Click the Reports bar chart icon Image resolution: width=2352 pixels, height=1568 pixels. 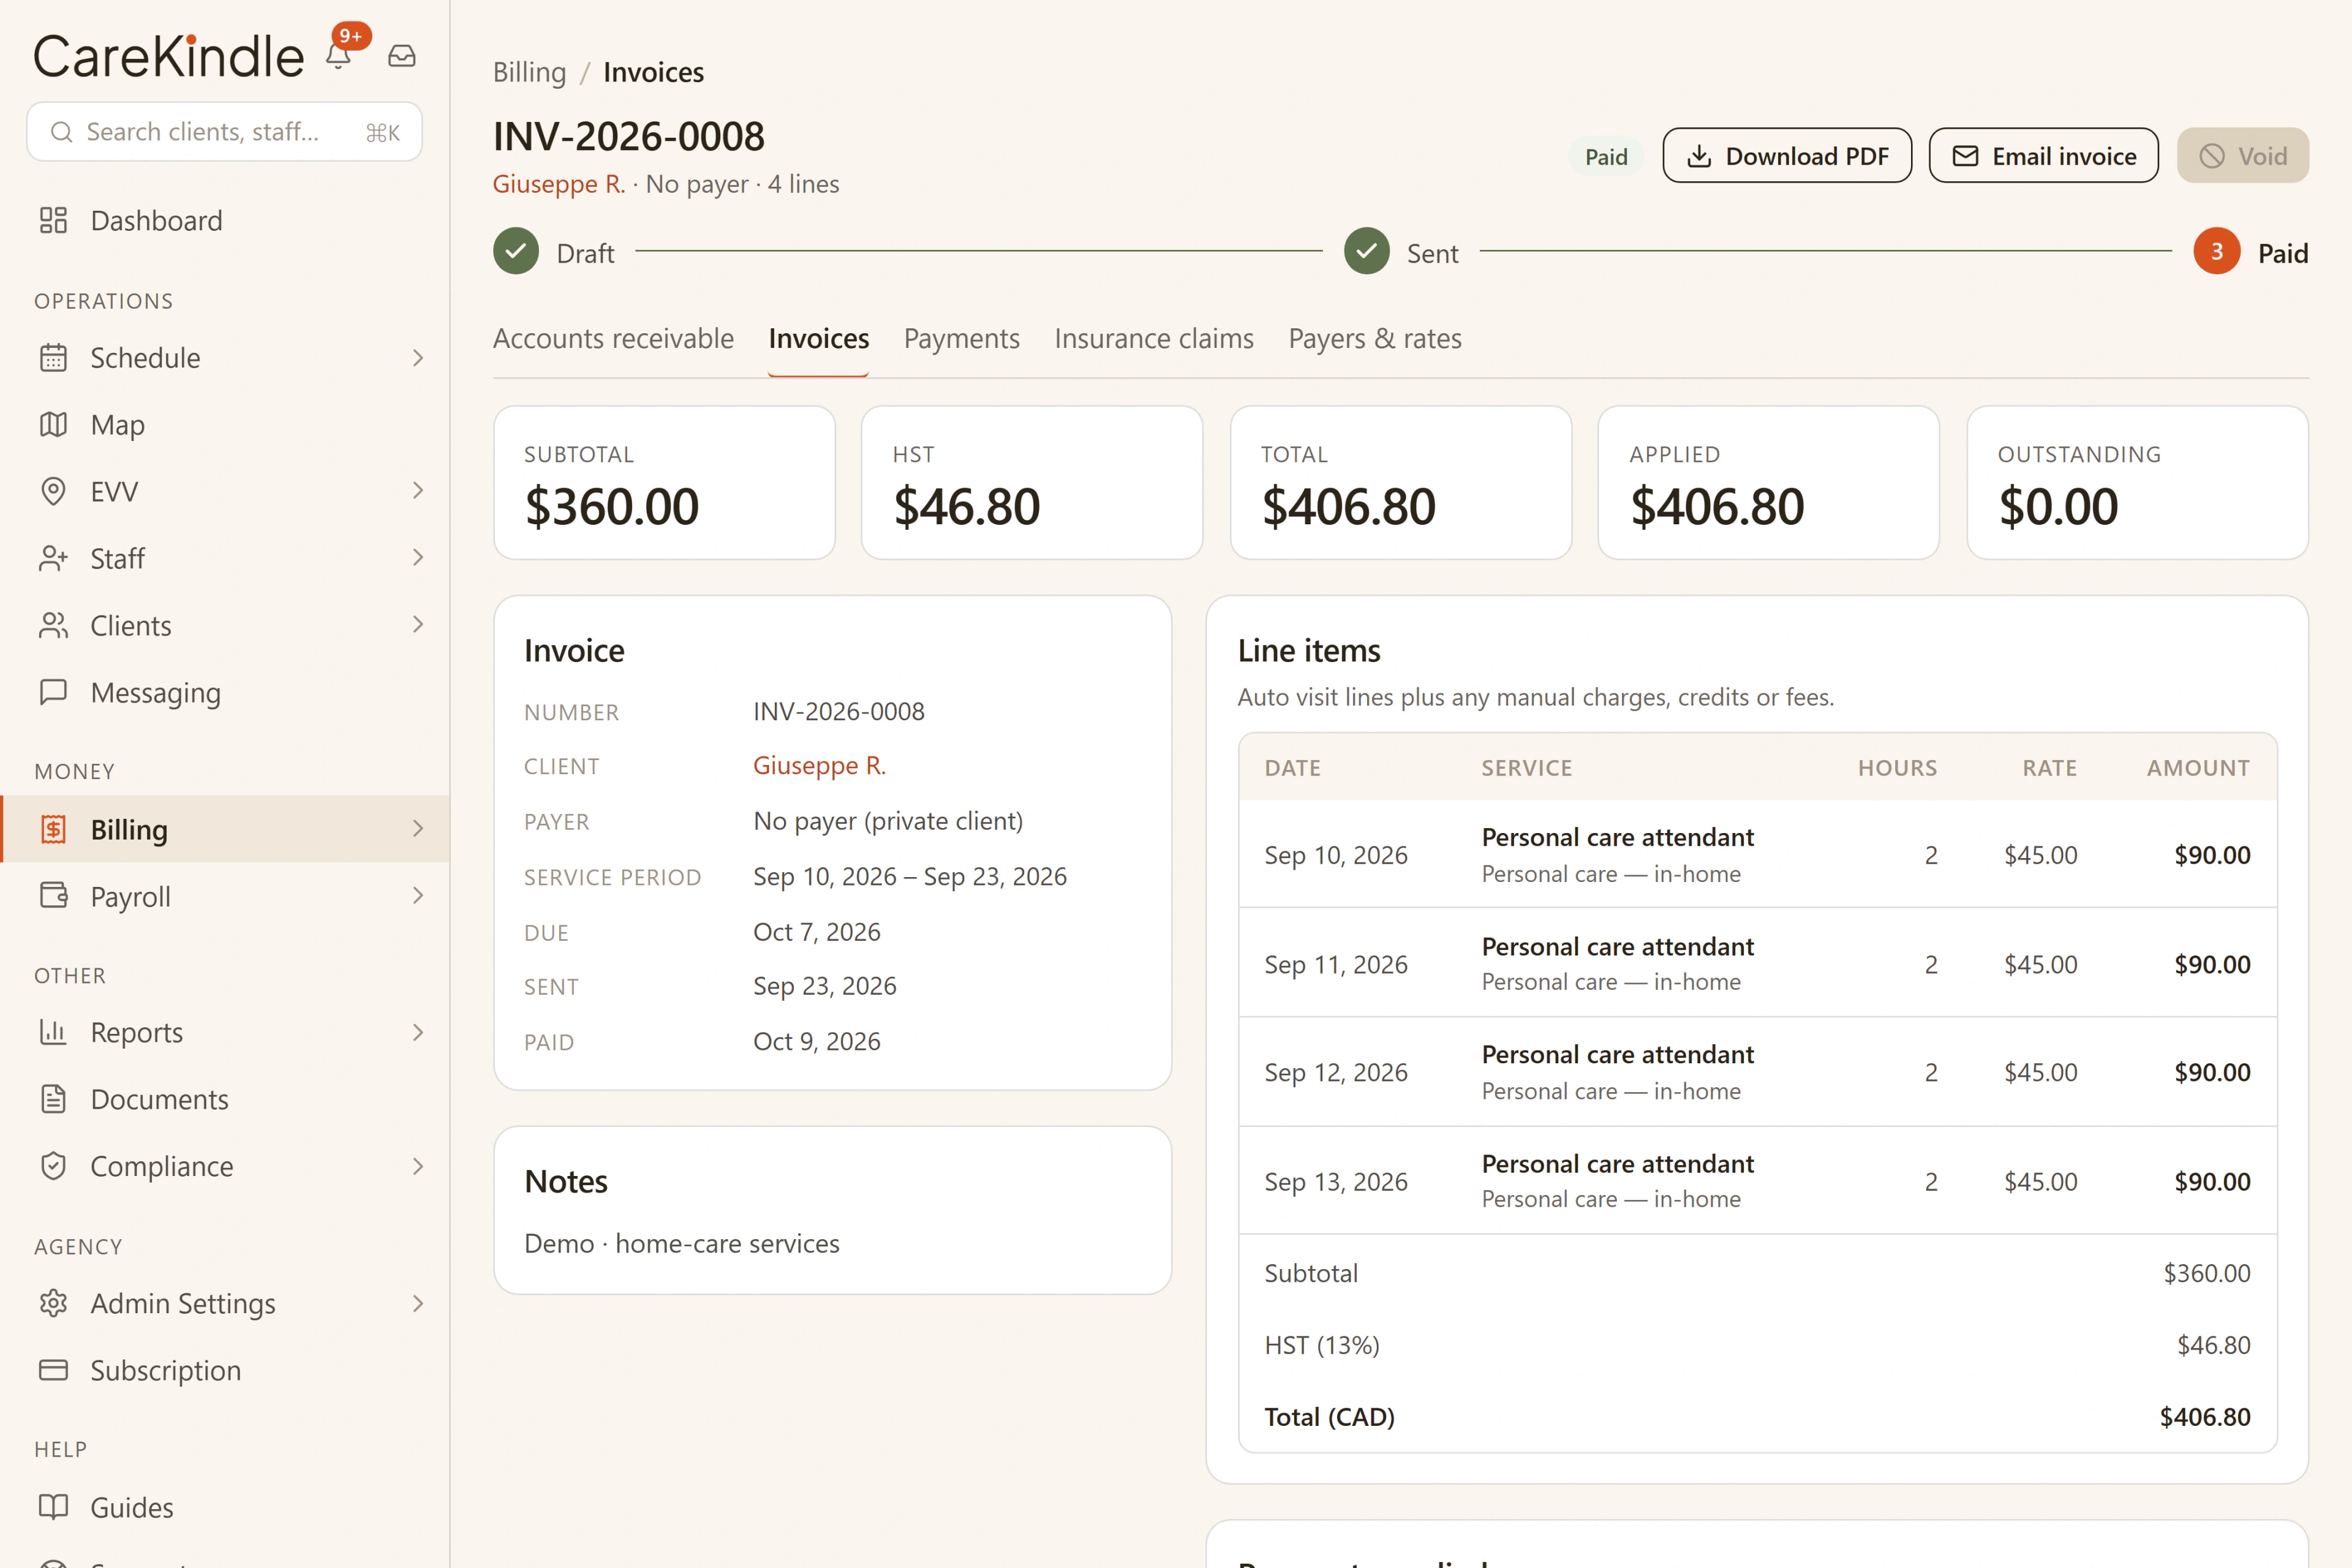click(53, 1031)
